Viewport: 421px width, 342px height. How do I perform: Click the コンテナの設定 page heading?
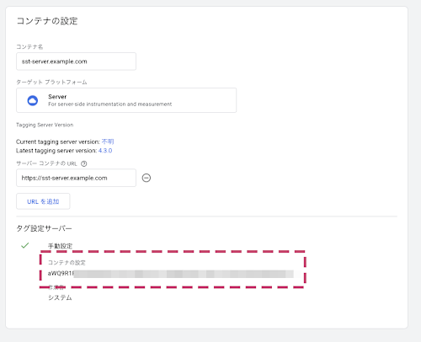47,21
